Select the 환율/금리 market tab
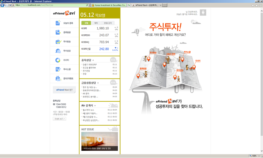 [x=108, y=23]
